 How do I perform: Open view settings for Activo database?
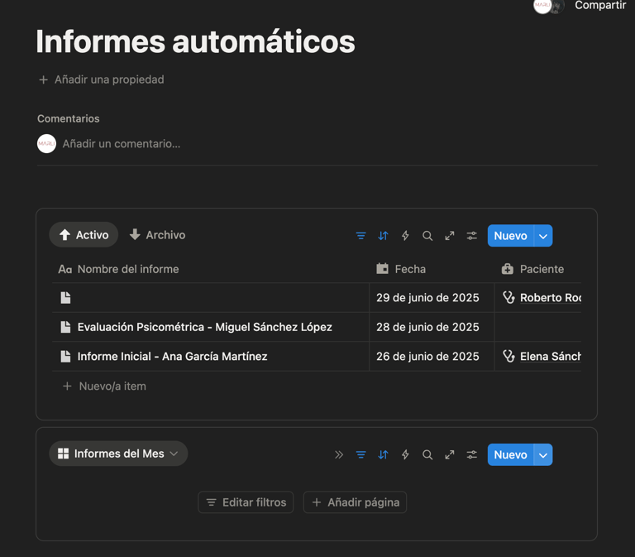click(472, 236)
